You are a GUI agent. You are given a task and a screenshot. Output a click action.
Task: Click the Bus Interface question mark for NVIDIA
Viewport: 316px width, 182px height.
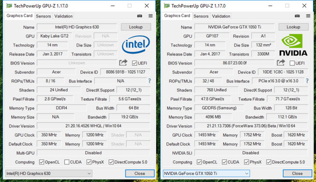tap(307, 81)
